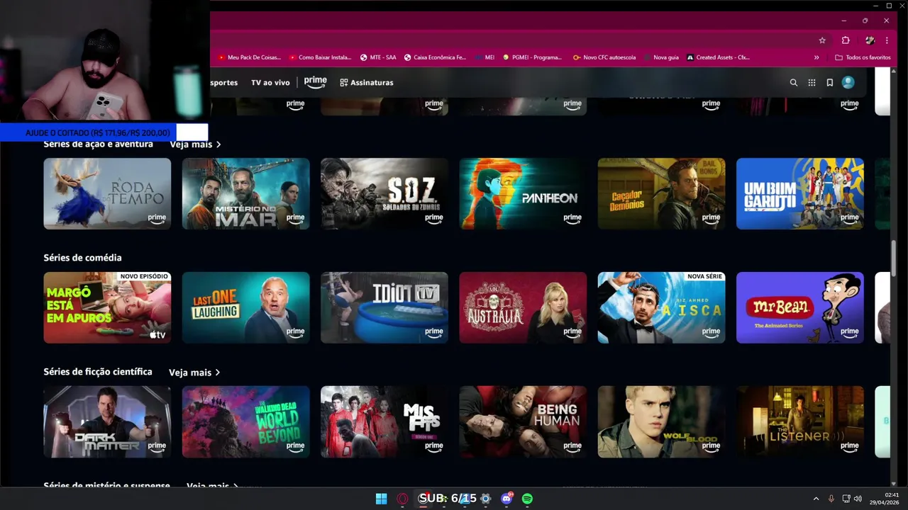This screenshot has height=510, width=908.
Task: Open the browser profile picture
Action: coord(870,40)
